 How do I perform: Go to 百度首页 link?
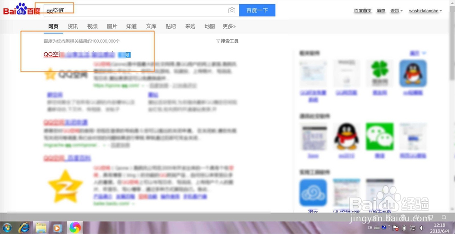tap(363, 11)
